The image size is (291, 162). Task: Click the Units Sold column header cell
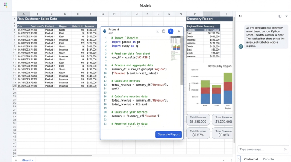pos(77,26)
